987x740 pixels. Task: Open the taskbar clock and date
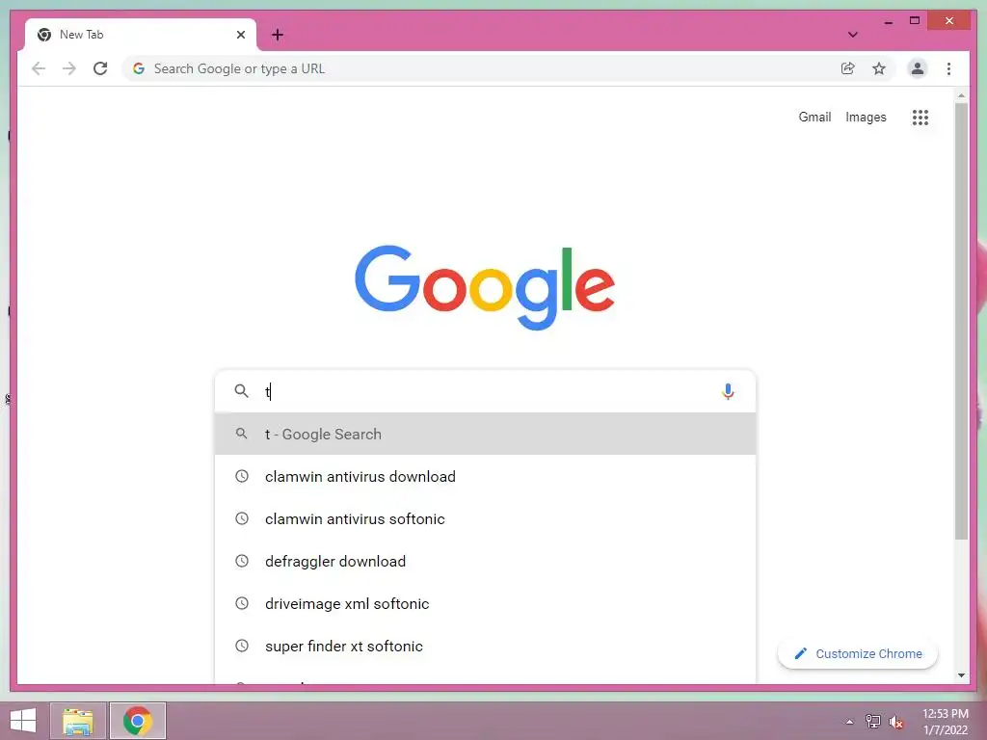[x=945, y=722]
